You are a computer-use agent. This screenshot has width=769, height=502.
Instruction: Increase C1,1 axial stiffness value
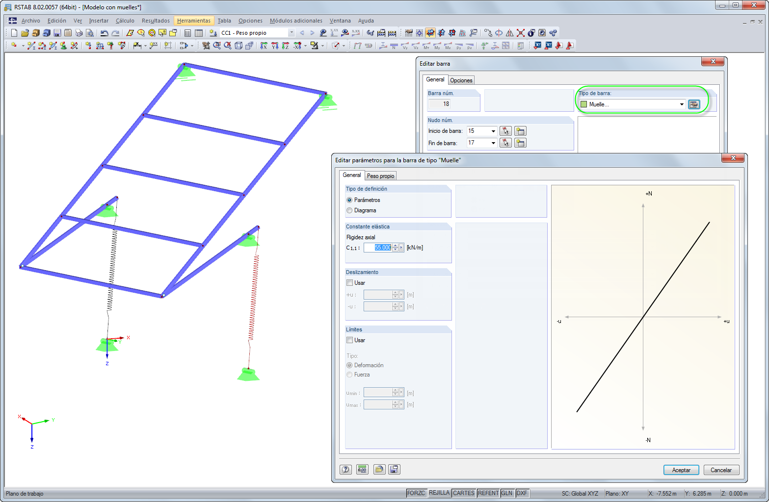click(x=395, y=246)
